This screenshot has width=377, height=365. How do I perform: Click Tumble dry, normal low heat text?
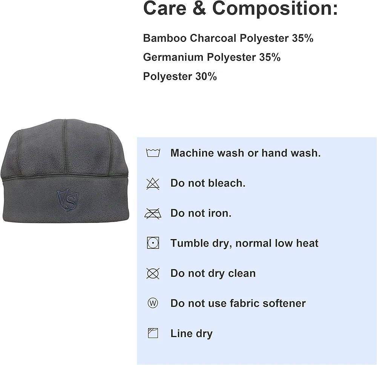pos(244,243)
